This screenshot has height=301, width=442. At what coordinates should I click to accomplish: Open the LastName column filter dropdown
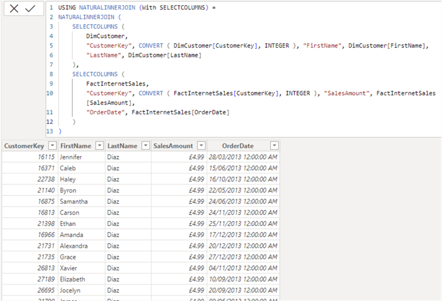point(145,146)
